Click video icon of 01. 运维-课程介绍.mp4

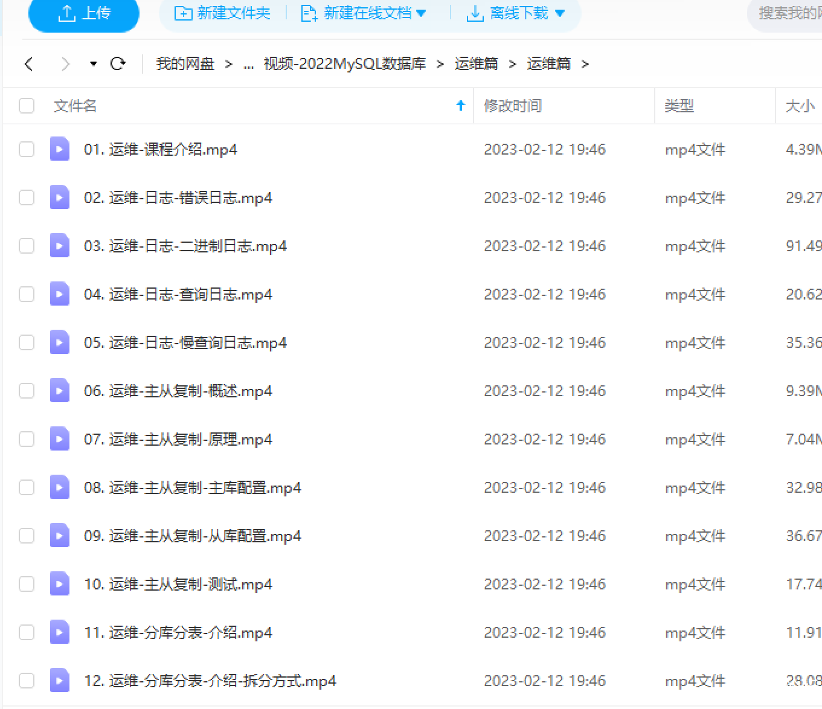pyautogui.click(x=59, y=149)
